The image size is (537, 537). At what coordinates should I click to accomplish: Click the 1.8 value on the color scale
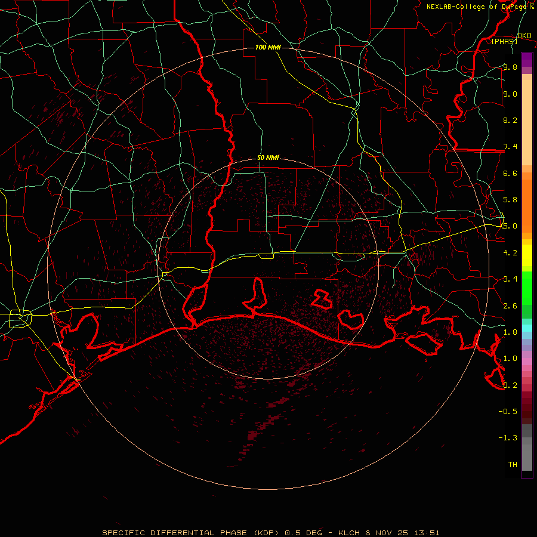(x=510, y=332)
